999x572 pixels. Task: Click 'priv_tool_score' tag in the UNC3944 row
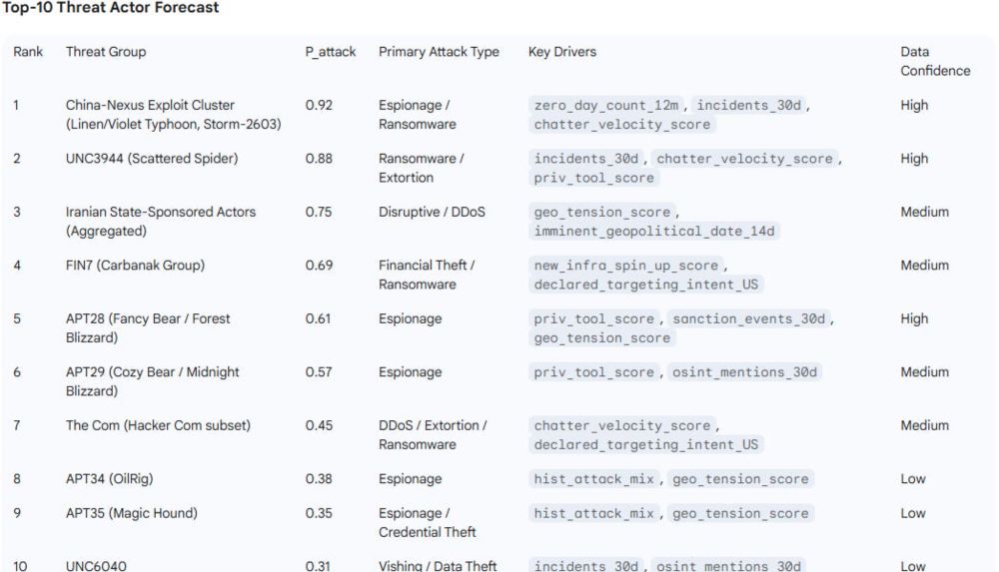click(593, 178)
